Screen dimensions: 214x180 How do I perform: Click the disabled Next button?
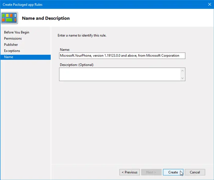(x=151, y=172)
